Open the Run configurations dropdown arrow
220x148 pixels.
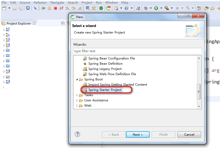[x=161, y=8]
